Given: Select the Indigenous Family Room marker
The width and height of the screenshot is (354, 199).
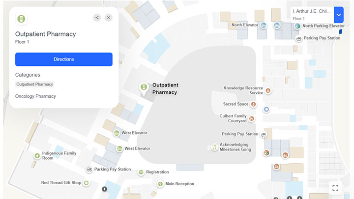Looking at the screenshot, I should pyautogui.click(x=37, y=155).
